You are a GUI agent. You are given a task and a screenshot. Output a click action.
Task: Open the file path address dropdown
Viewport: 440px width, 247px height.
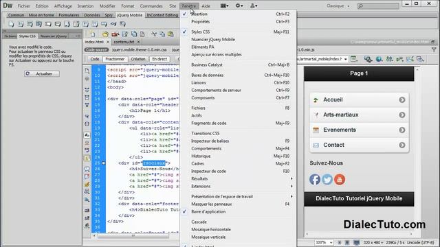[x=345, y=59]
